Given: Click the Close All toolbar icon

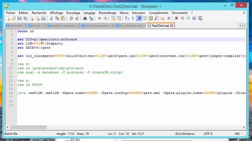Looking at the screenshot, I should 37,18.
